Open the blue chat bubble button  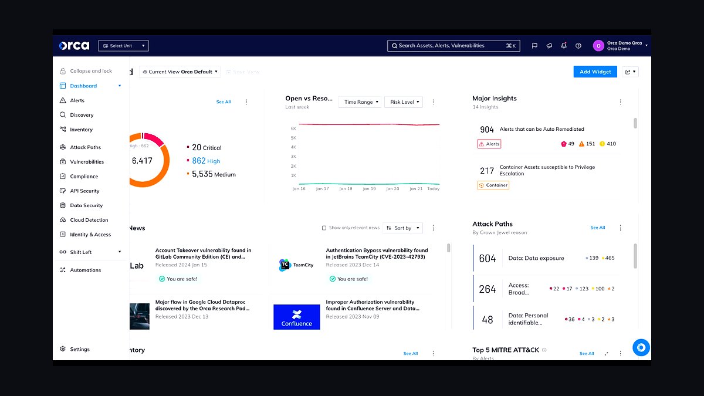(641, 347)
